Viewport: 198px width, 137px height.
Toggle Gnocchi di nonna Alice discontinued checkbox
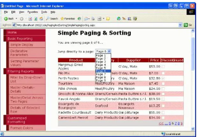tap(163, 94)
